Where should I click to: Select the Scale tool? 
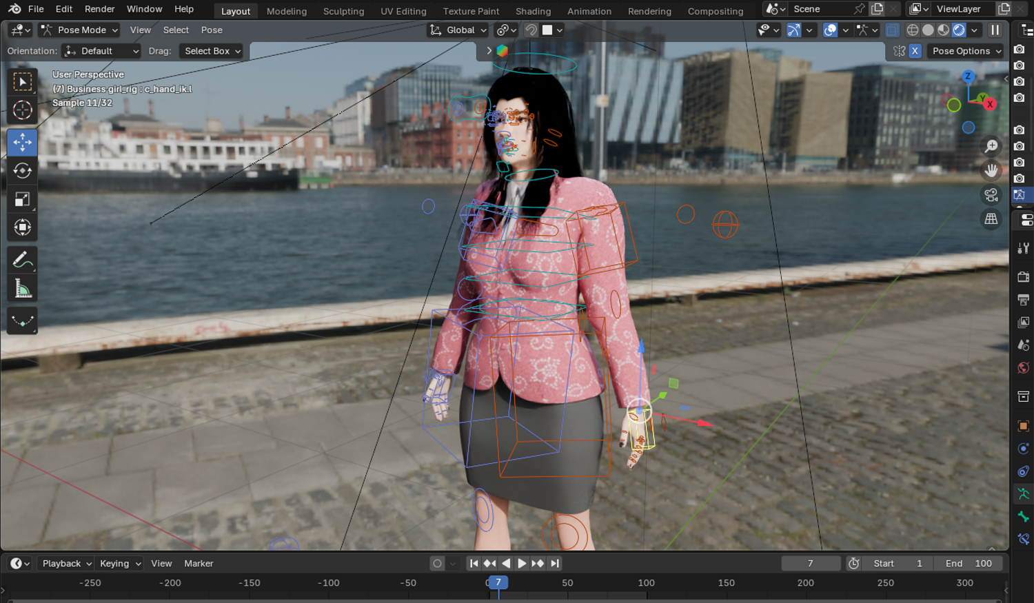22,199
